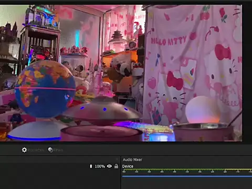
Task: Click the 100% battery percentage label
Action: tap(100, 166)
